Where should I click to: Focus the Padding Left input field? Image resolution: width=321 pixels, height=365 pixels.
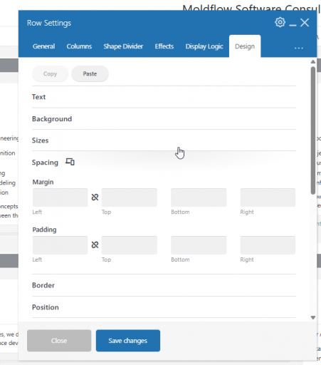pyautogui.click(x=60, y=245)
